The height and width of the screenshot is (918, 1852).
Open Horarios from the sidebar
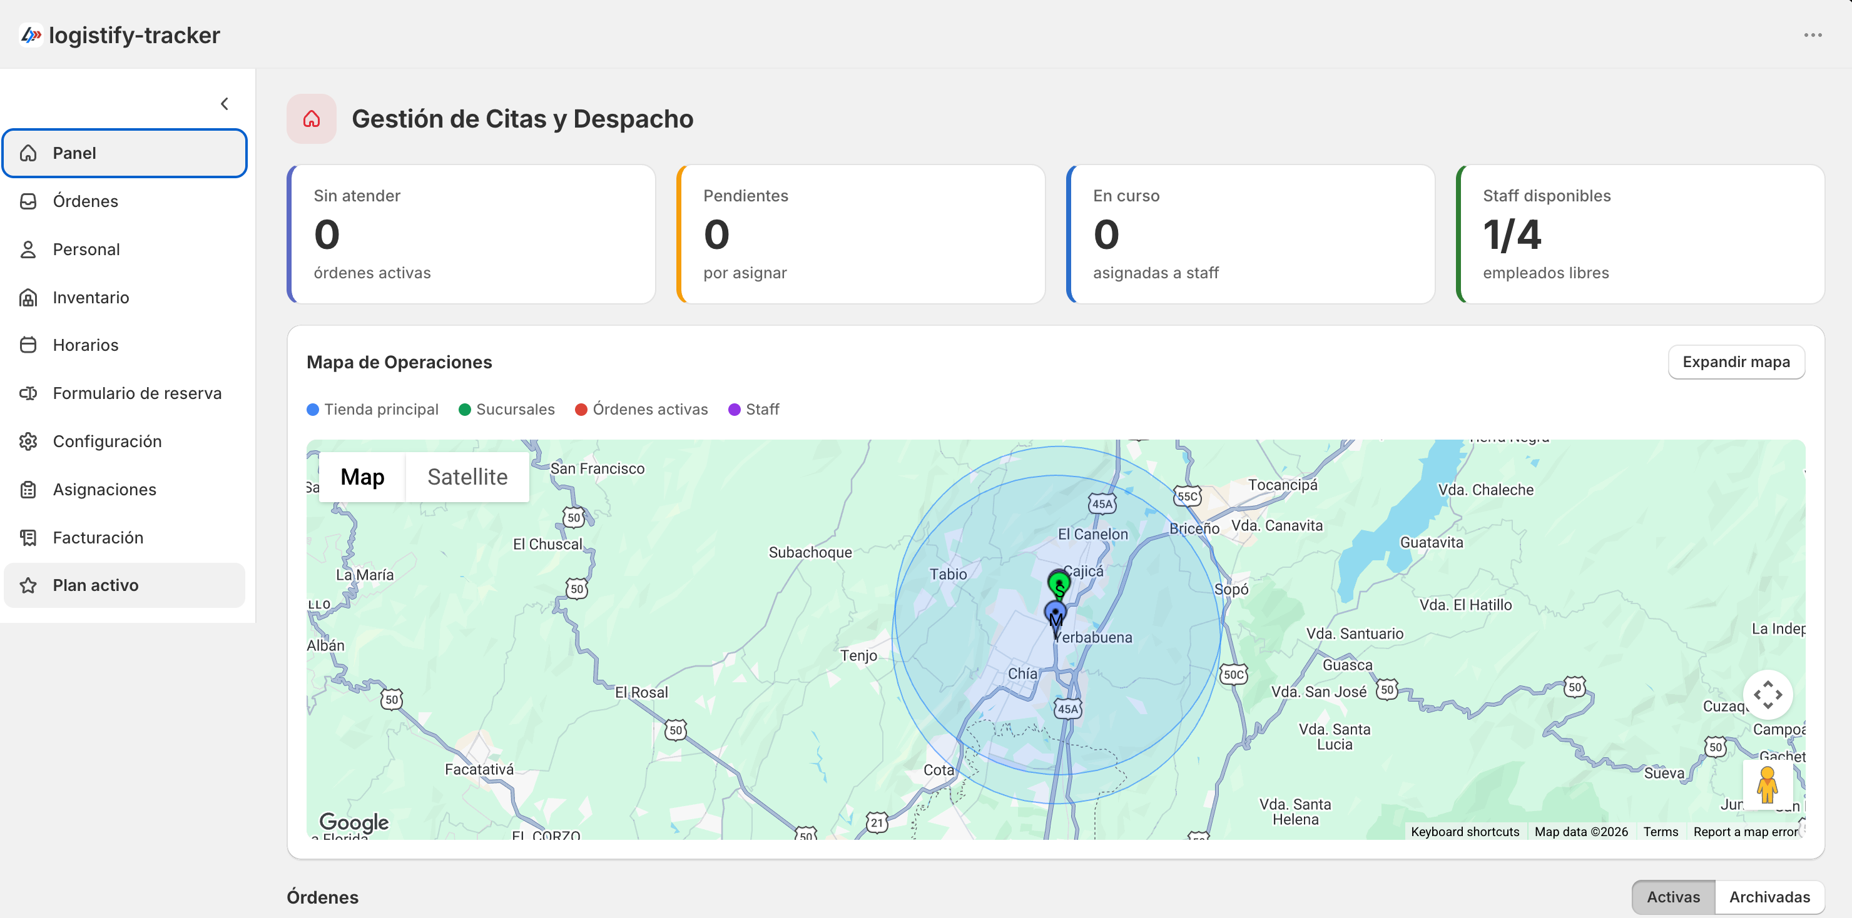click(x=125, y=345)
